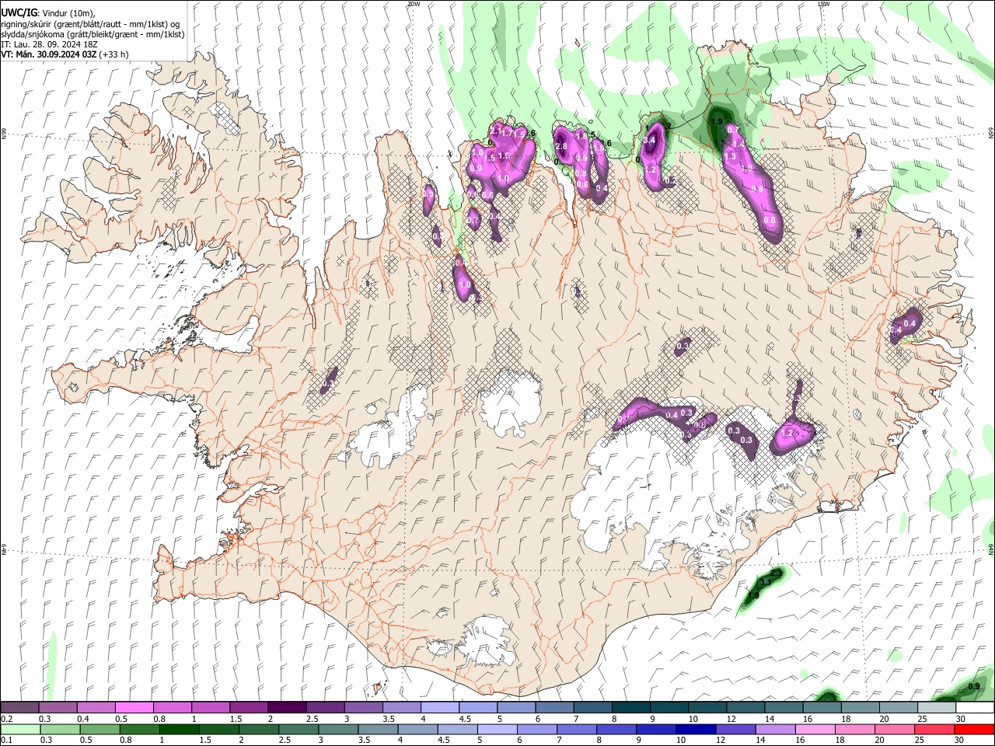Pick the pink swatch above 18 in bottom scale
995x746 pixels.
[854, 729]
